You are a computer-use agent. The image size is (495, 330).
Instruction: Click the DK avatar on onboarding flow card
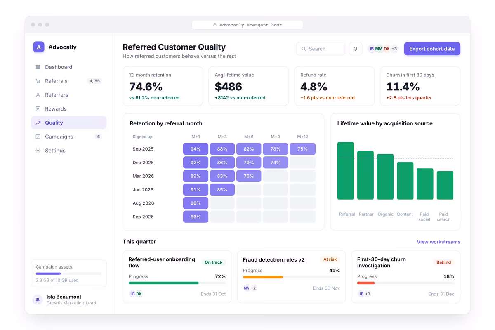[x=139, y=294]
